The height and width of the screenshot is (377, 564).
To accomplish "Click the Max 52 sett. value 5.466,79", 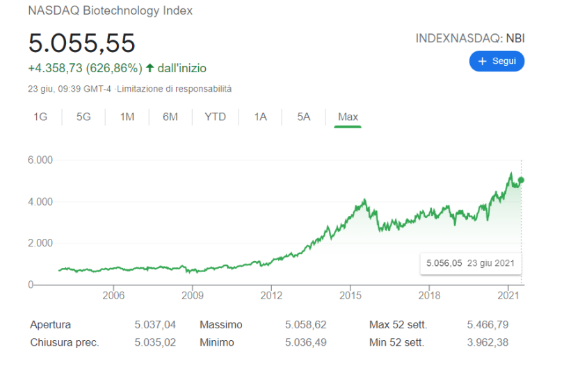I will (x=488, y=325).
